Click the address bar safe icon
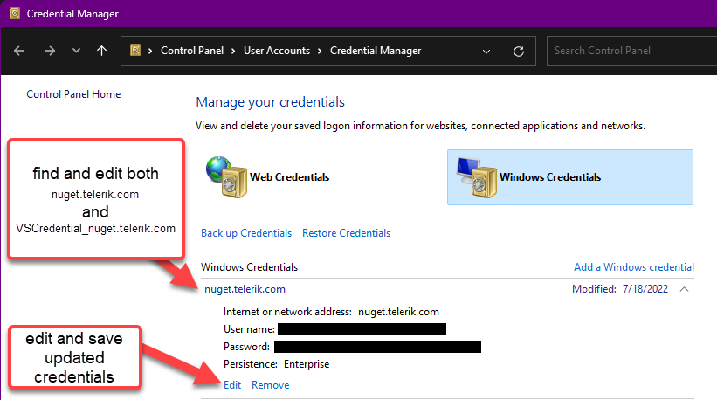 point(135,51)
